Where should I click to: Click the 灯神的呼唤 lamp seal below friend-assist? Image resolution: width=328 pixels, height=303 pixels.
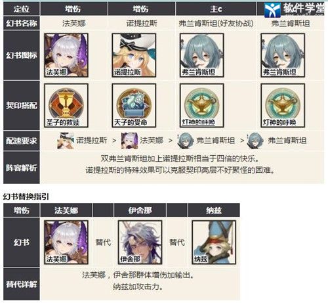point(201,105)
